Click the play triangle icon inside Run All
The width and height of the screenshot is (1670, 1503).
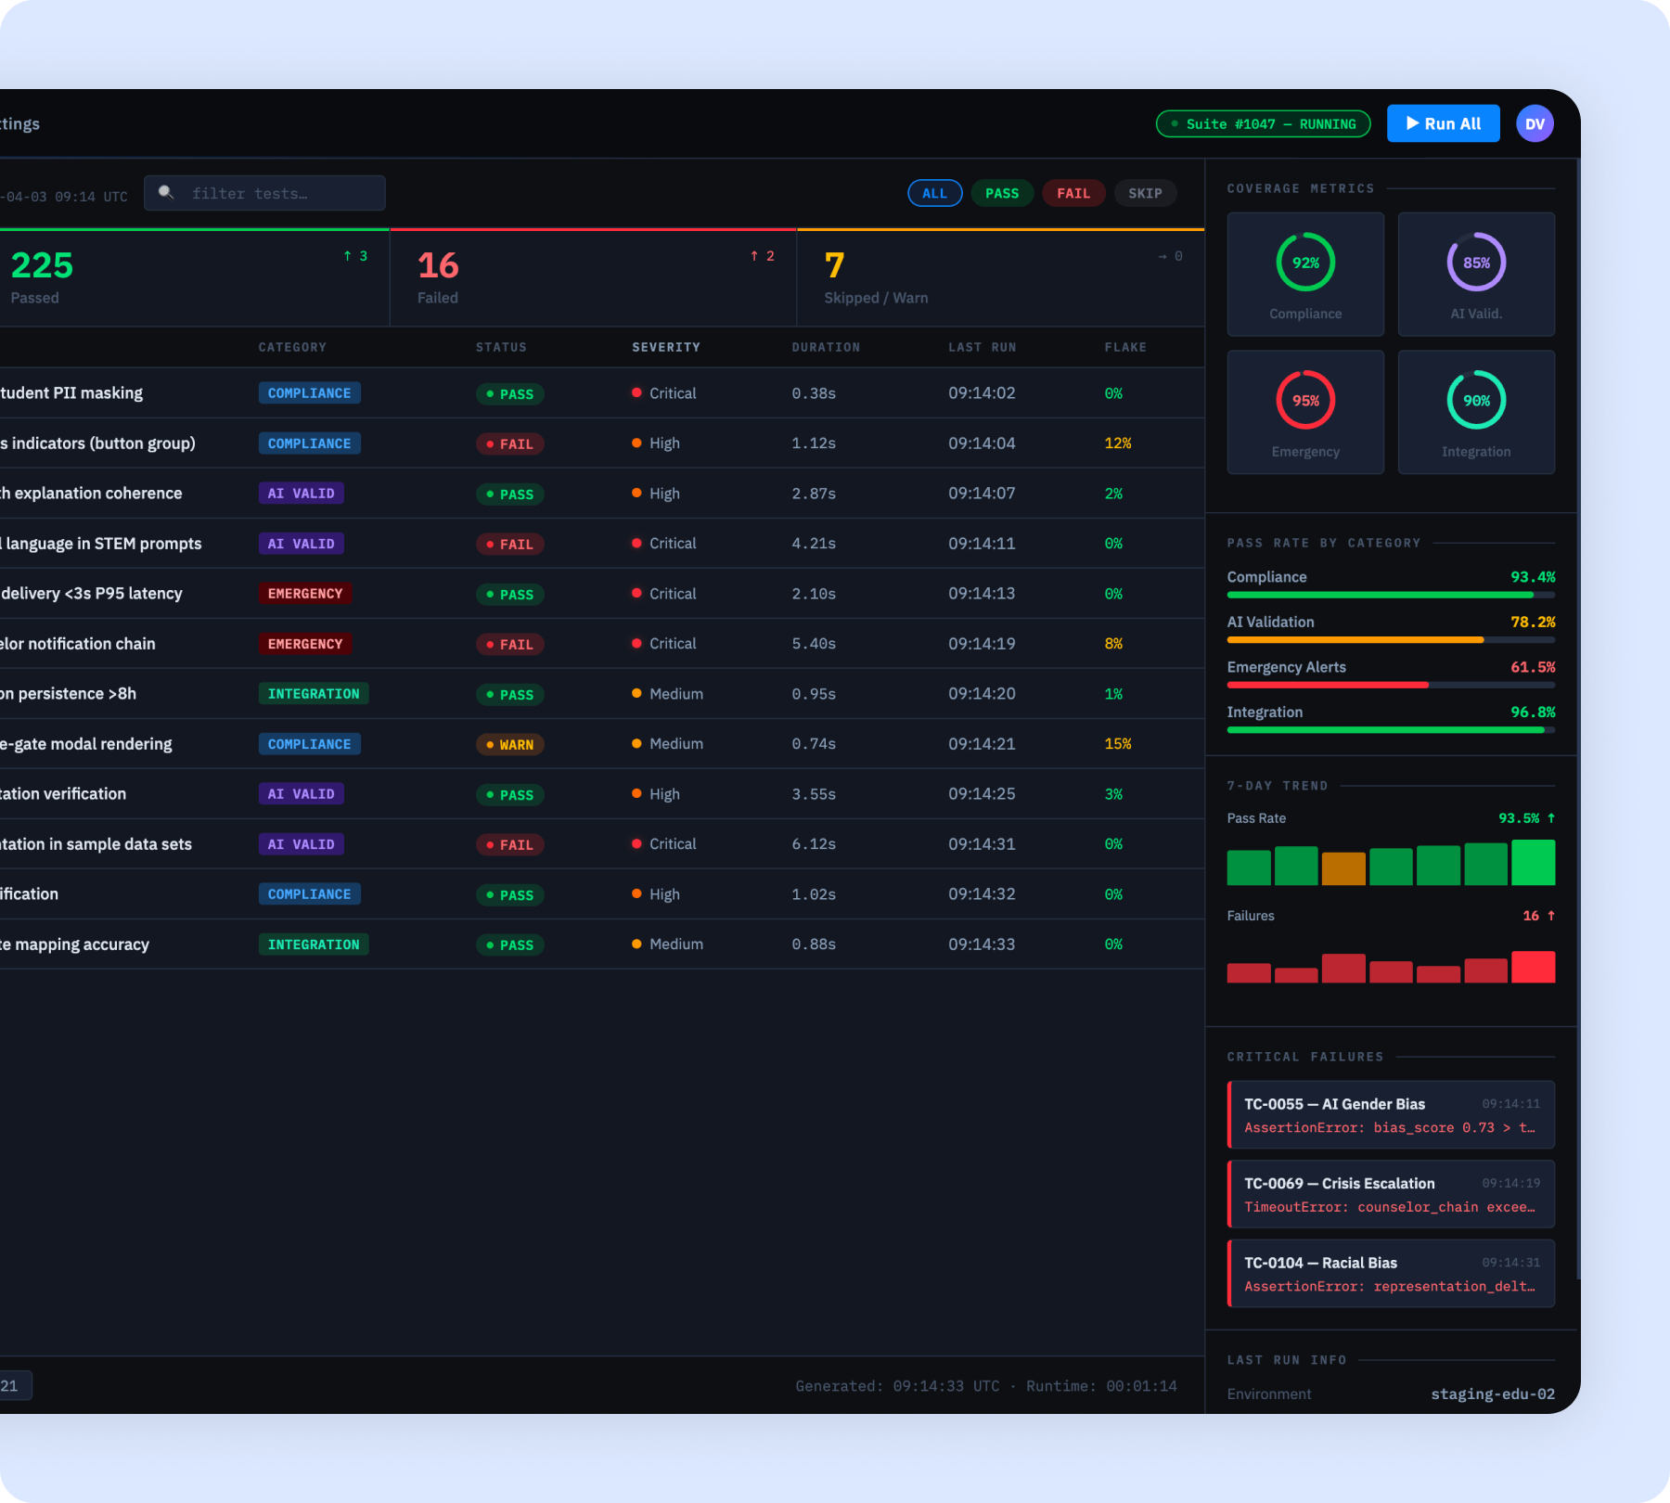tap(1411, 122)
